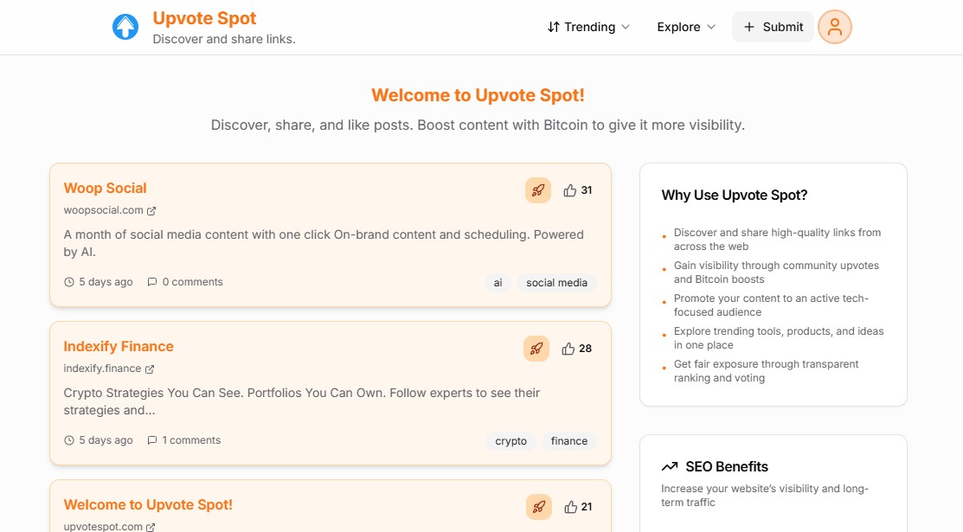This screenshot has width=963, height=532.
Task: Filter by the 'ai' tag
Action: 498,283
